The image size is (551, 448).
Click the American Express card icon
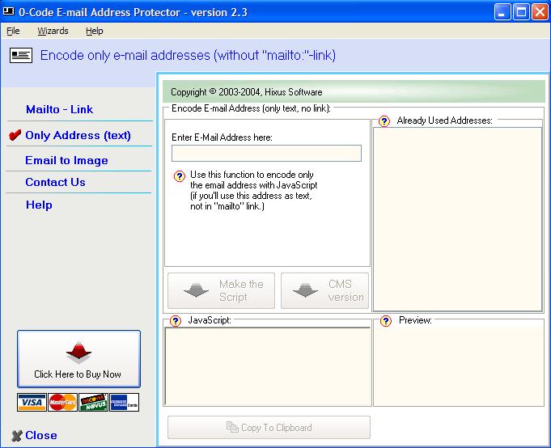coord(125,403)
